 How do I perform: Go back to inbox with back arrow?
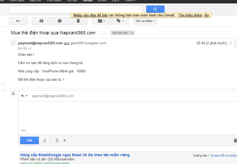coord(18,21)
